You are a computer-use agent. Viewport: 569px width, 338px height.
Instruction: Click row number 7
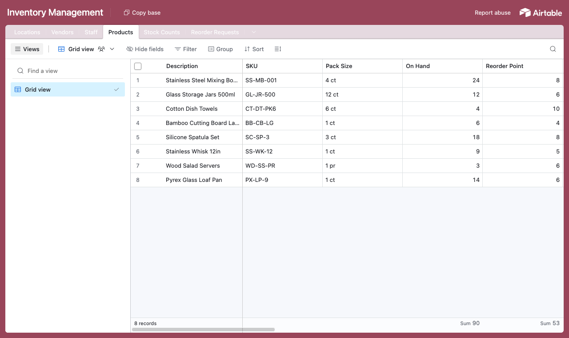[x=138, y=166]
